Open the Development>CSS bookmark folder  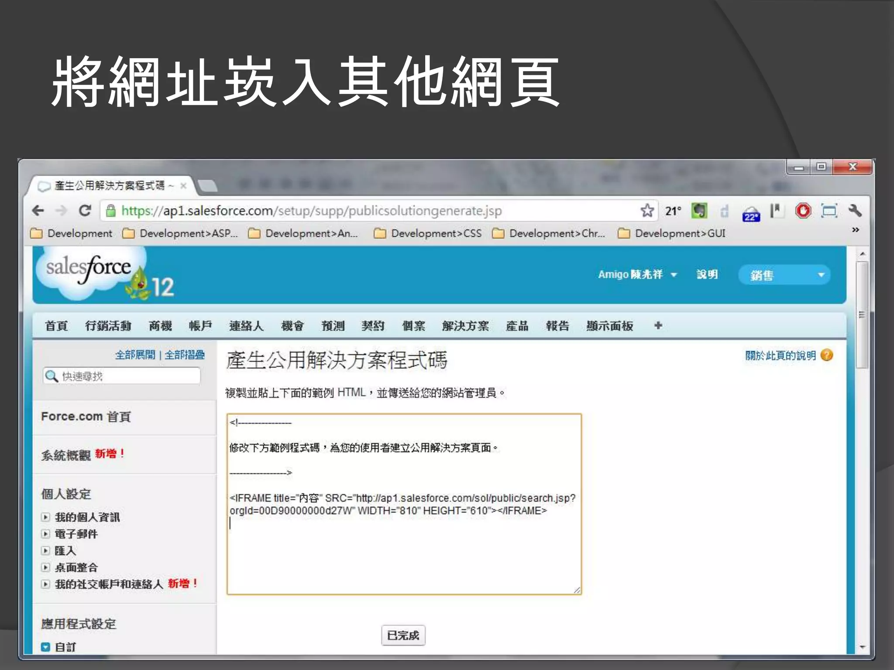point(428,233)
